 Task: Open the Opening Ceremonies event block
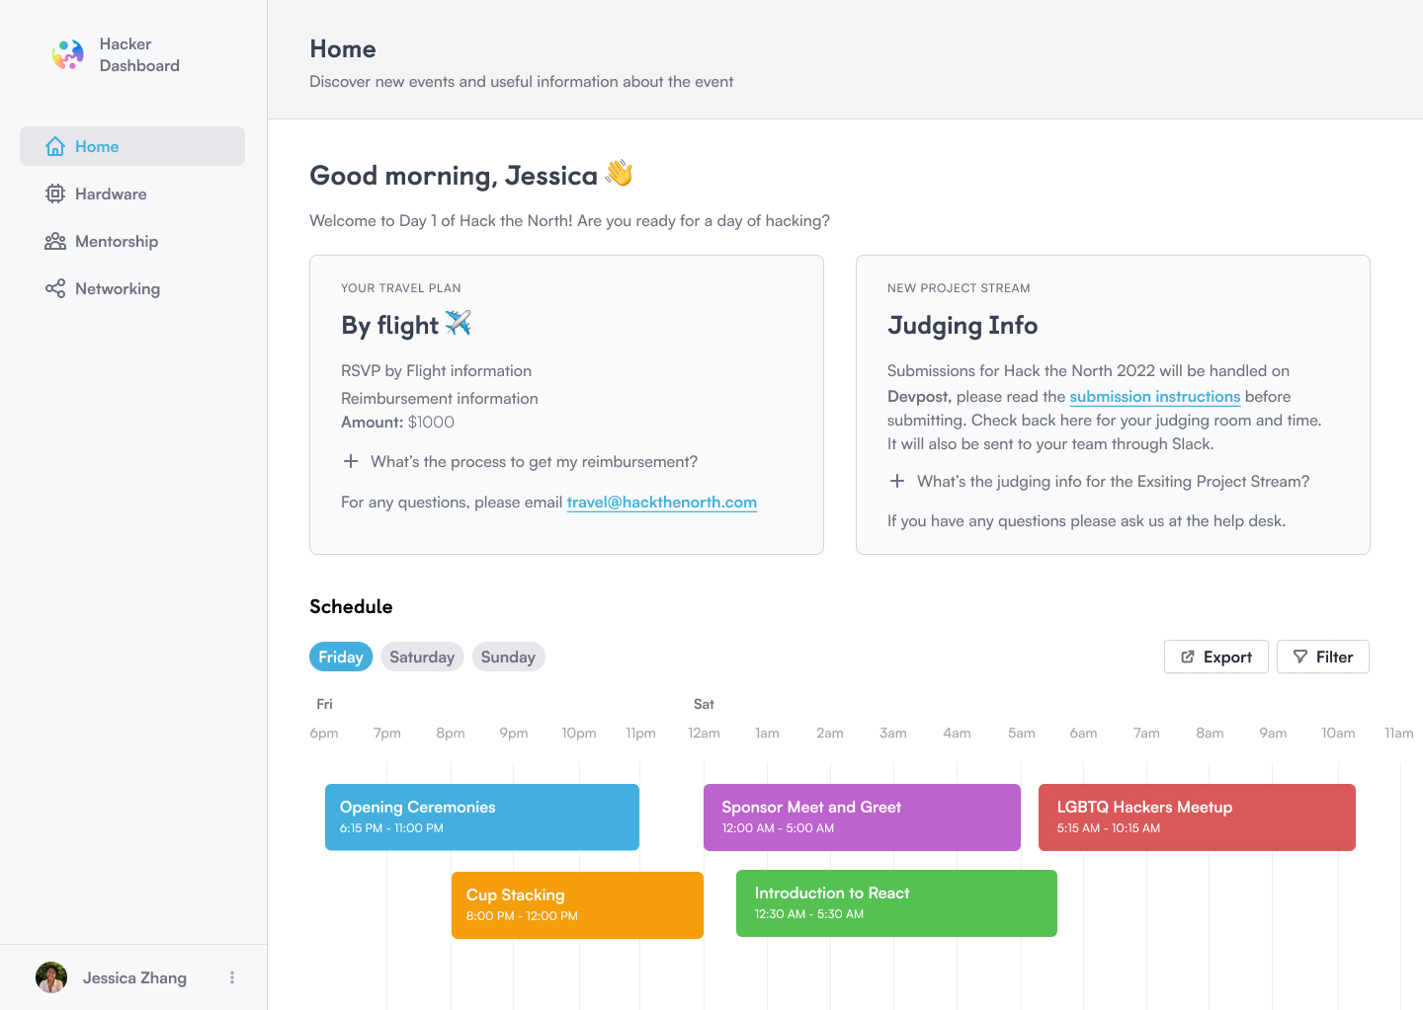482,816
